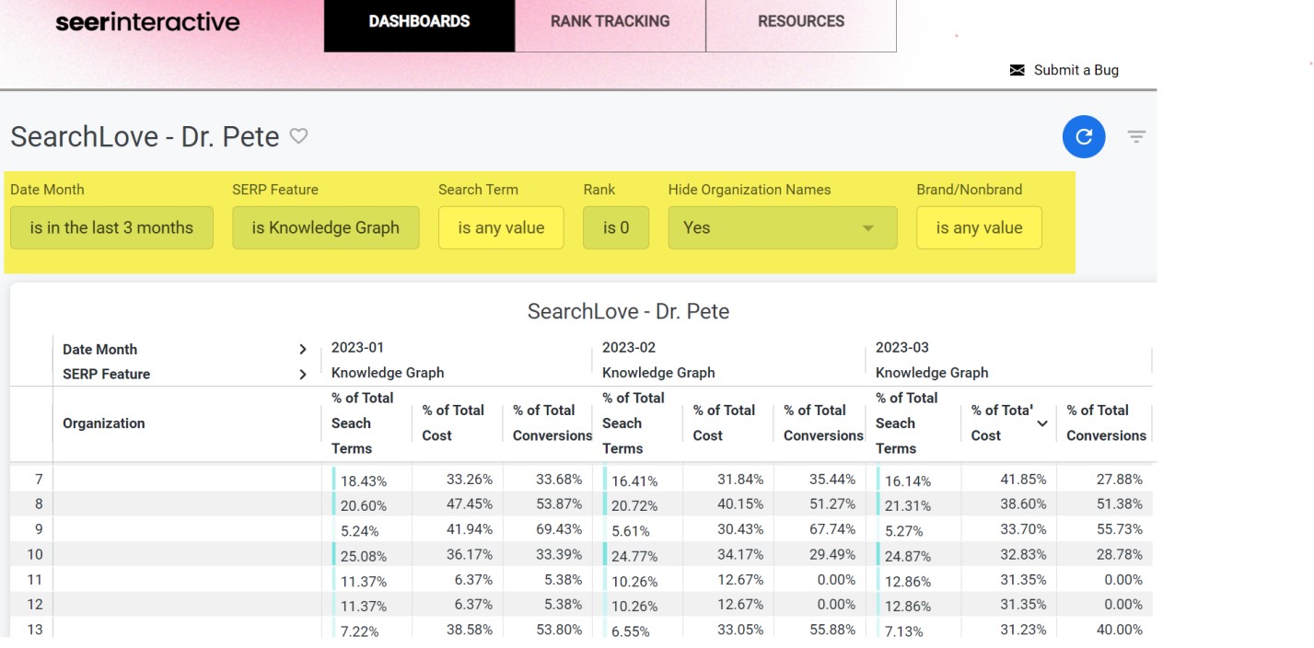
Task: Switch to the Rank Tracking tab
Action: point(610,21)
